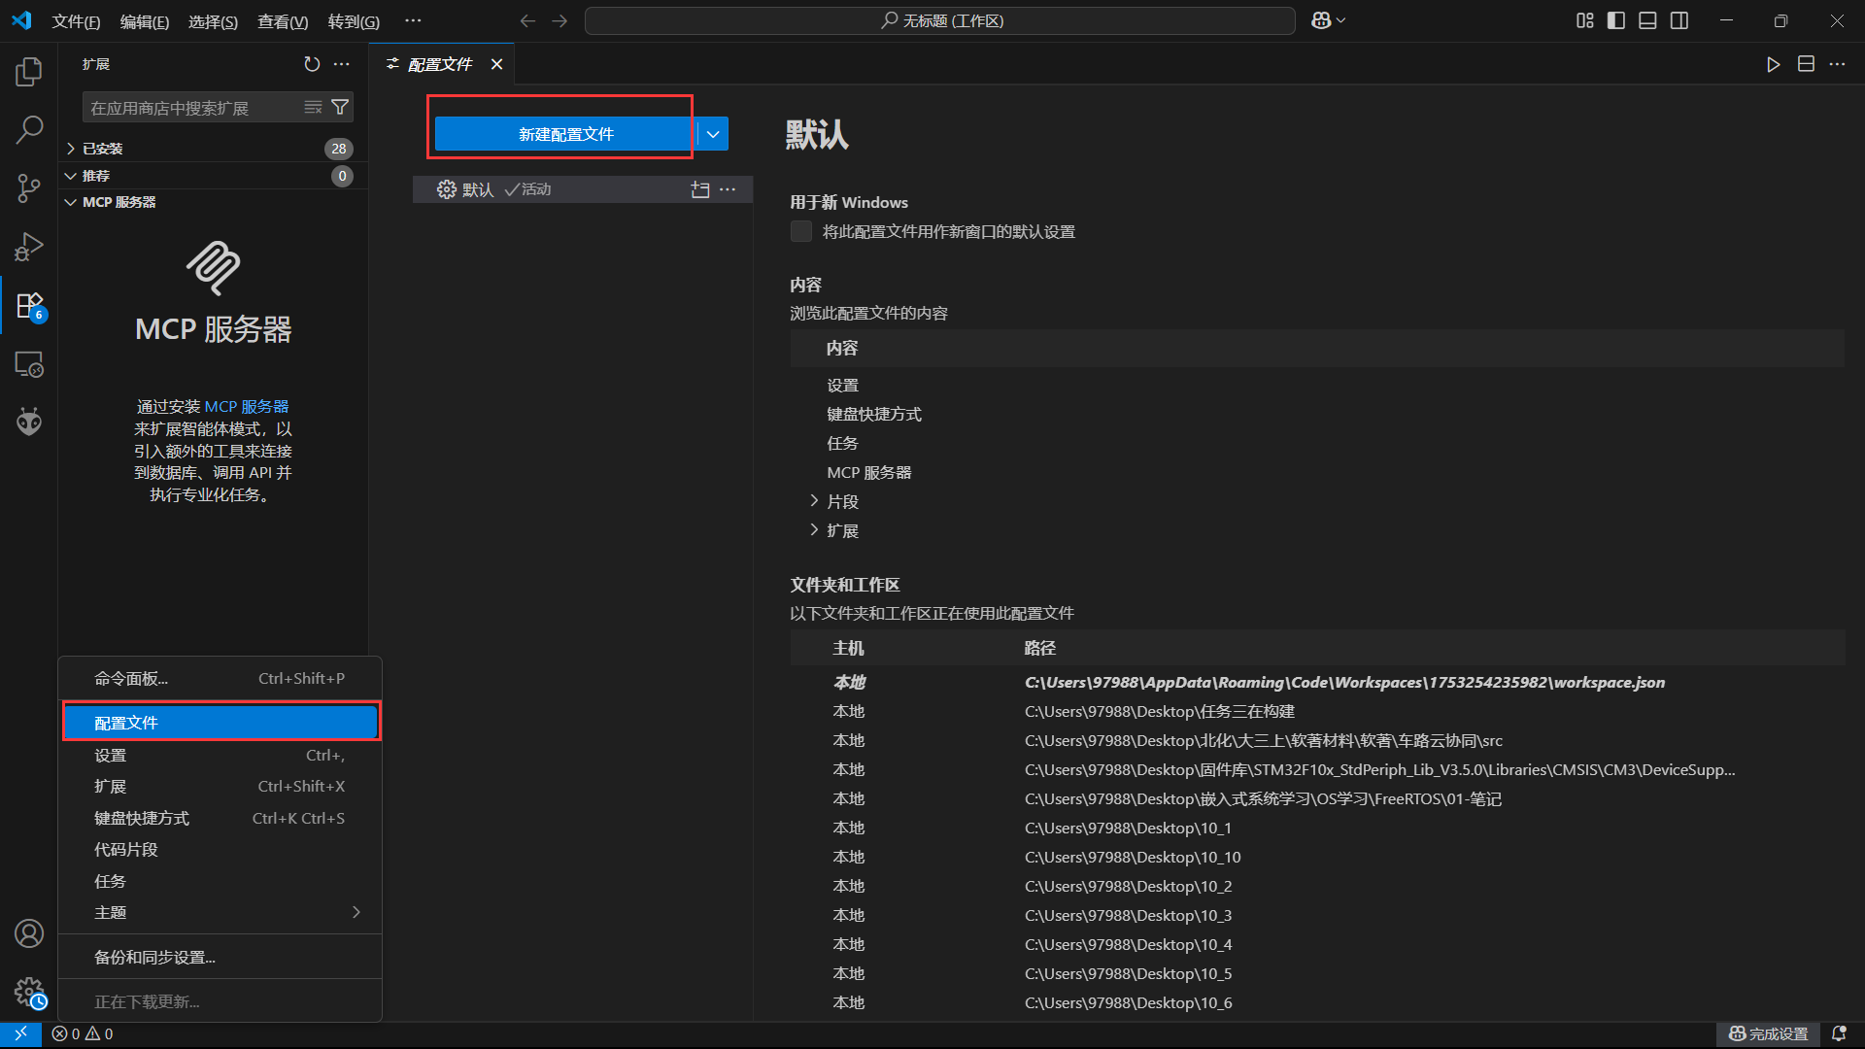Open the hidden menus ellipsis in menu bar
The width and height of the screenshot is (1865, 1049).
tap(413, 20)
